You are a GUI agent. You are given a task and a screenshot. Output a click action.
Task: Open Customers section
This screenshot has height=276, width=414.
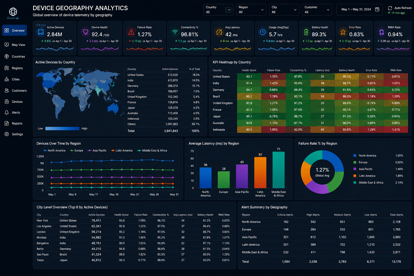click(x=16, y=91)
